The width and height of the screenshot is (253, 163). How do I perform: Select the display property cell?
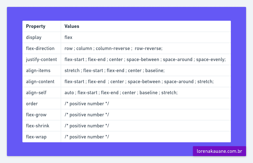[34, 37]
